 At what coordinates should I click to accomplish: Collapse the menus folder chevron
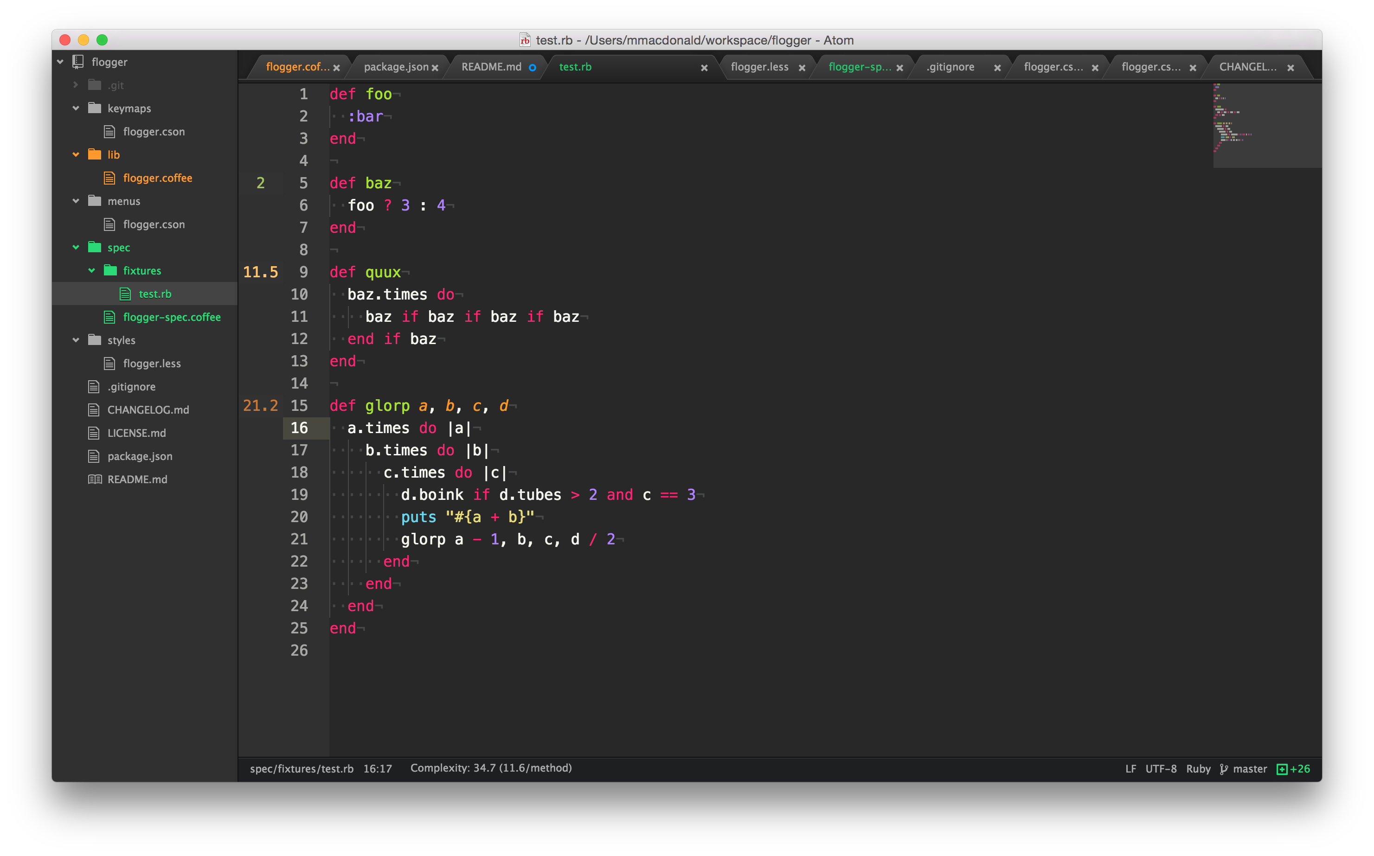point(76,201)
